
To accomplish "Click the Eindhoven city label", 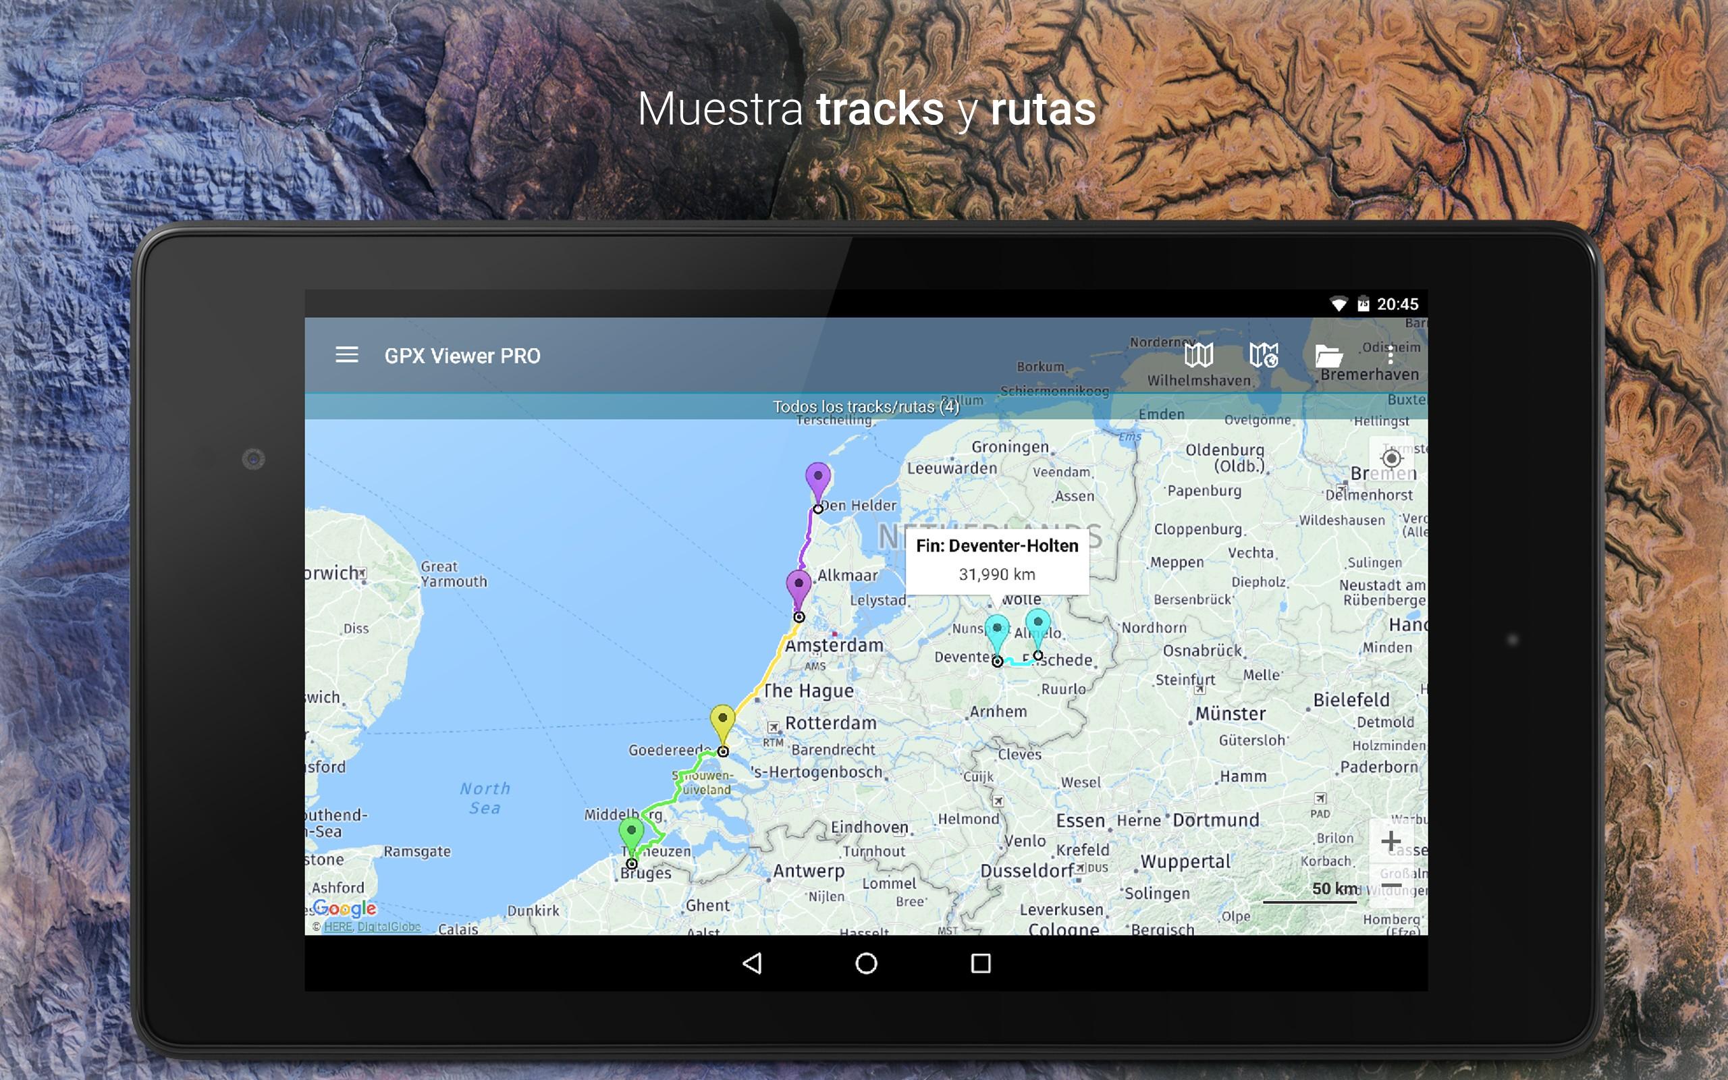I will [x=869, y=827].
